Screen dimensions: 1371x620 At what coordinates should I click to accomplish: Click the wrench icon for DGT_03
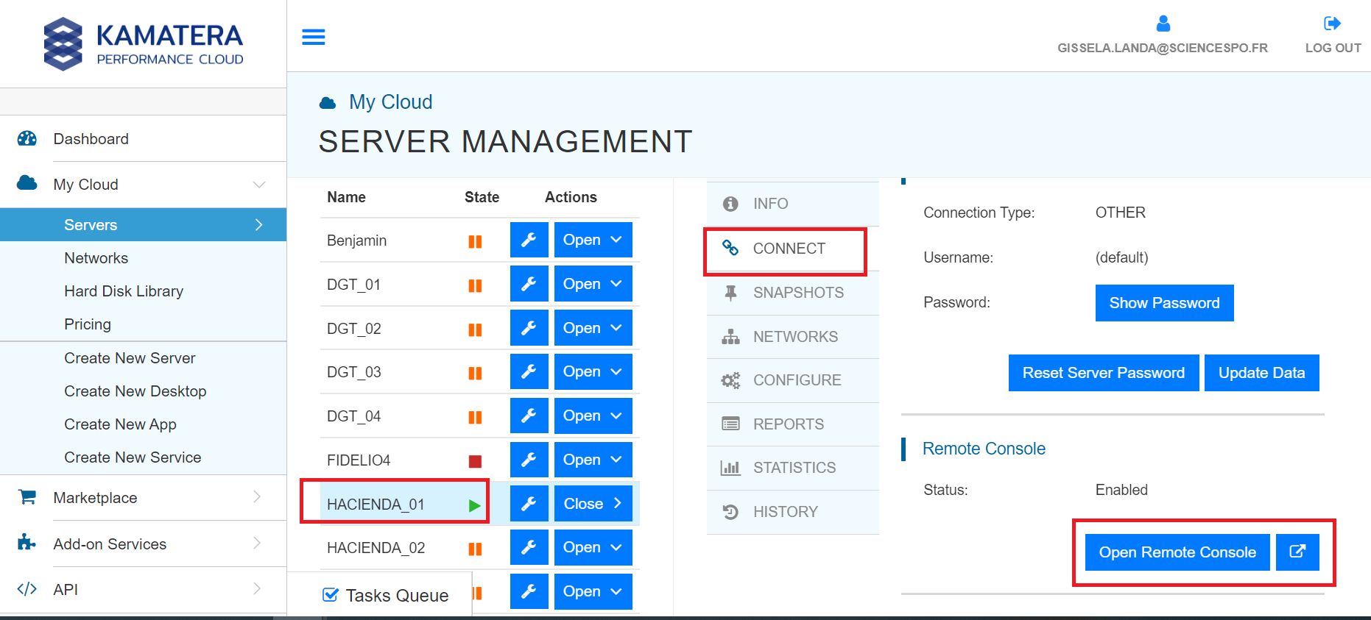(x=529, y=371)
